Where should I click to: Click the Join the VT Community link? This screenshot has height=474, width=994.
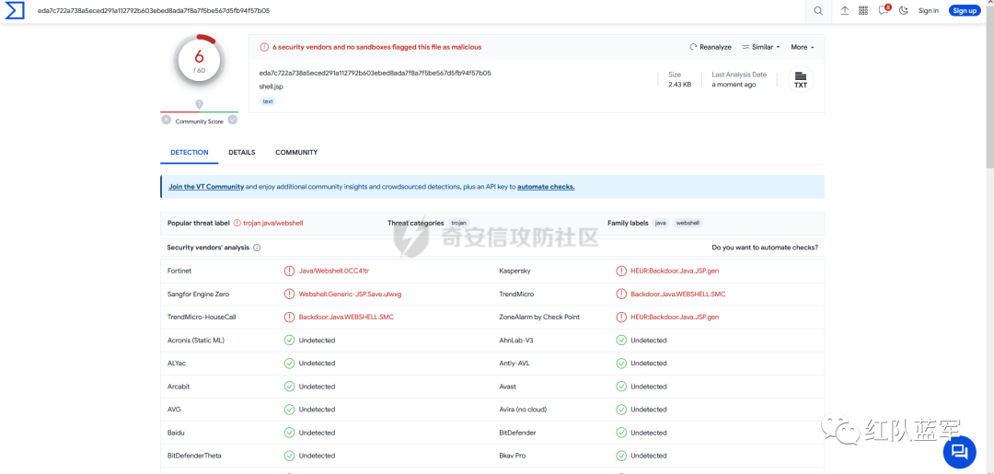tap(206, 187)
